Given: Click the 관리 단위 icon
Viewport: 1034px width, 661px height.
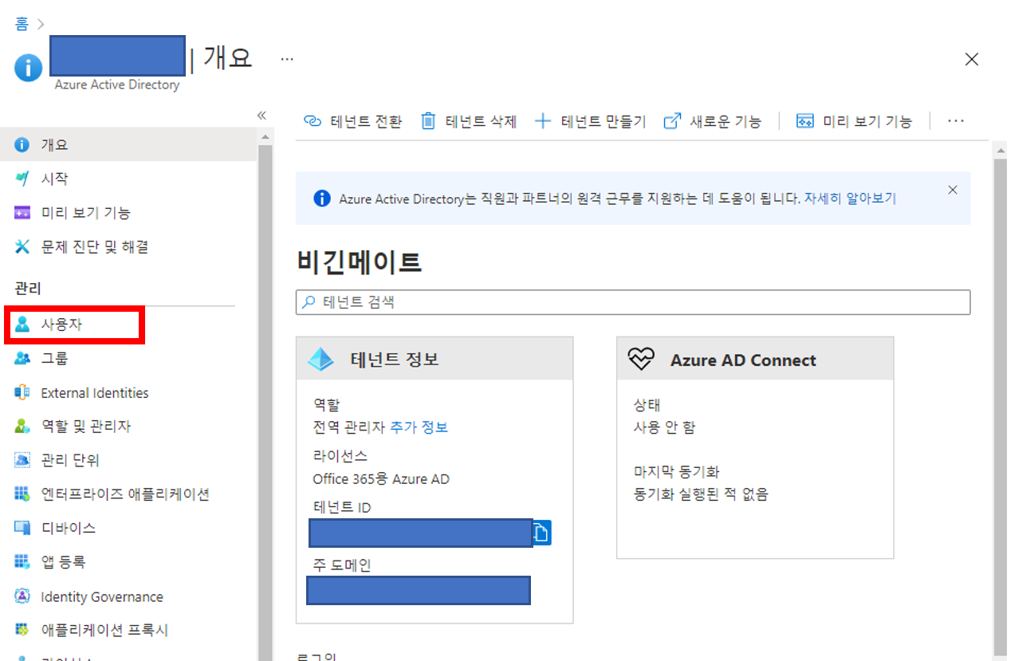Looking at the screenshot, I should [22, 460].
